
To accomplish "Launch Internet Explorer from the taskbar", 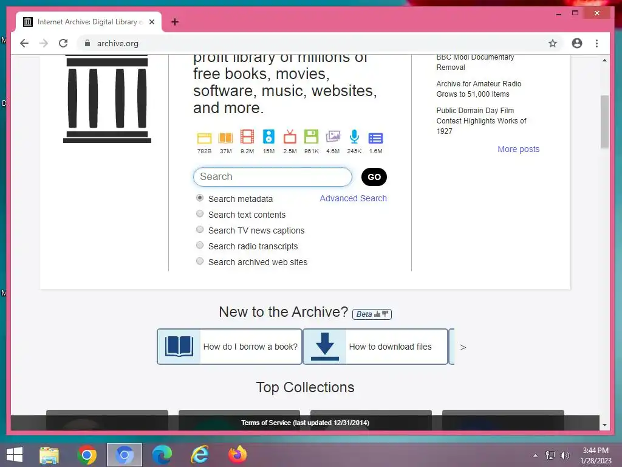I will (x=199, y=455).
